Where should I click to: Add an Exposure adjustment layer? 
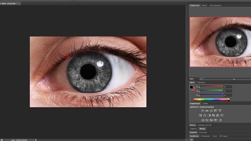click(x=216, y=110)
